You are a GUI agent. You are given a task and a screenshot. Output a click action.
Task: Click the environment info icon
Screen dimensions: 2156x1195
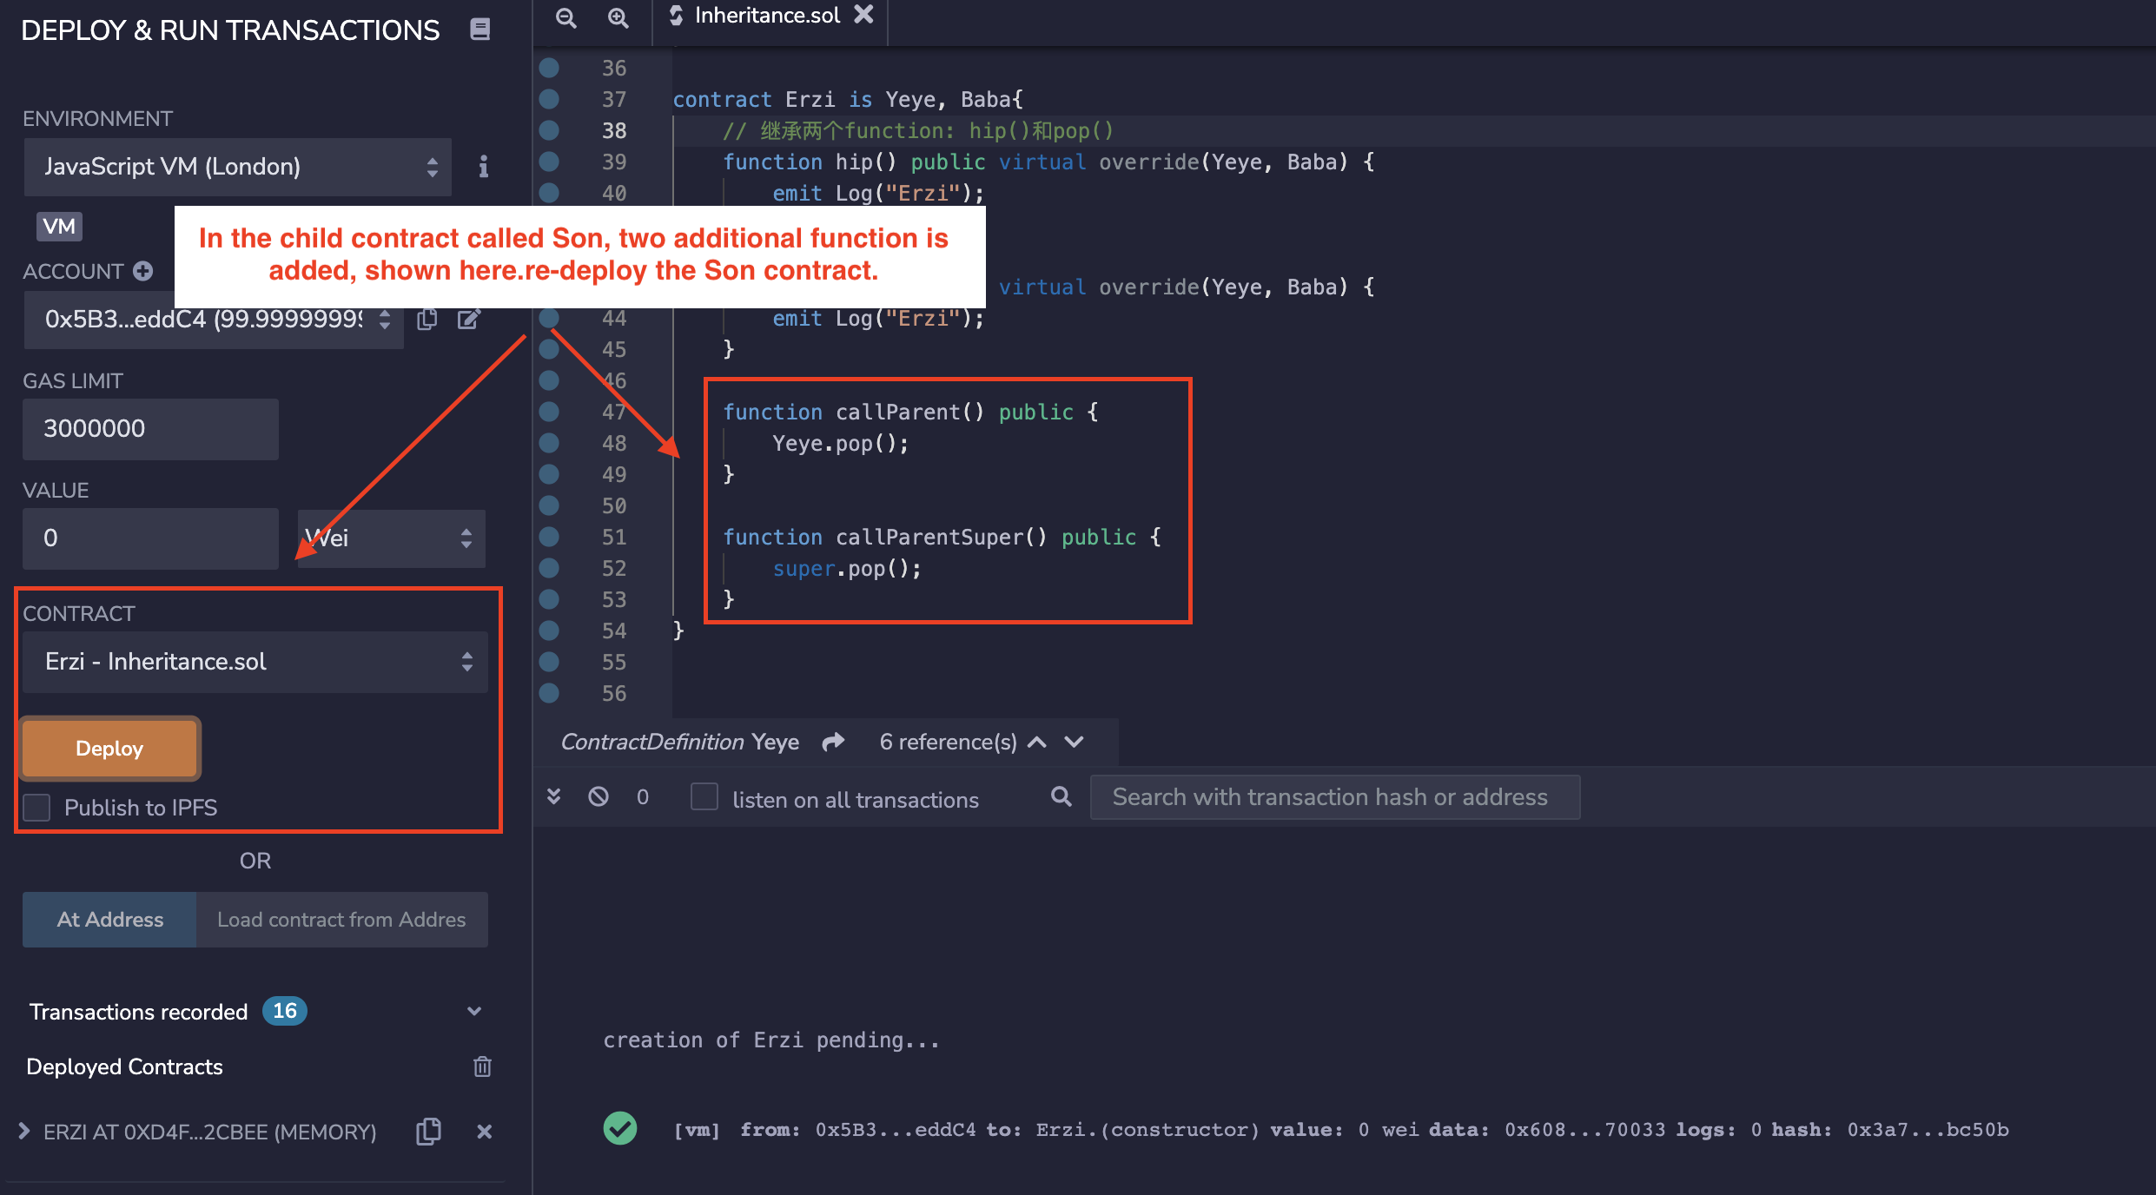[x=484, y=167]
